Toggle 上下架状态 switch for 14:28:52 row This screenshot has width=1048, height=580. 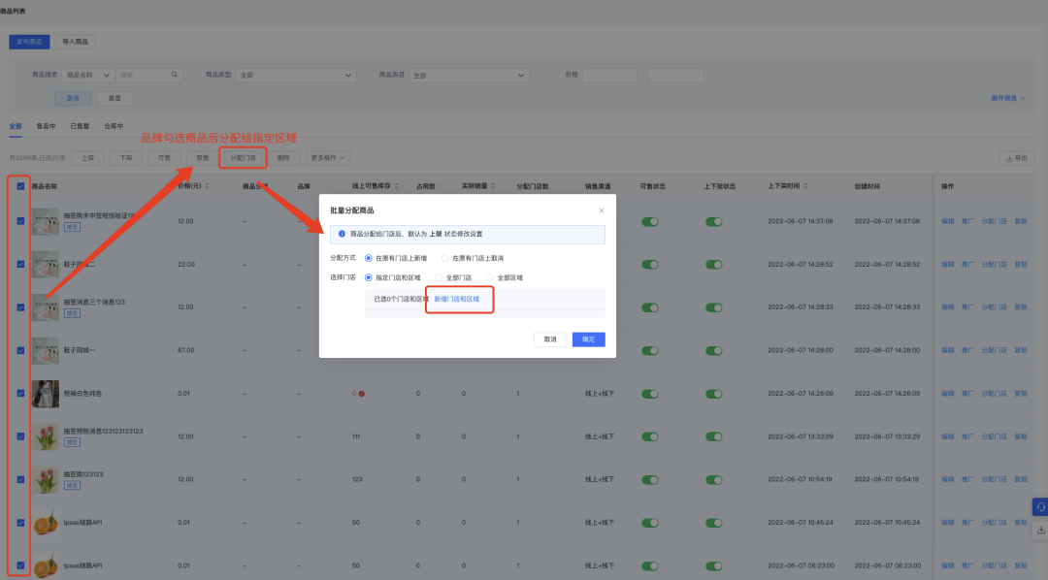[x=714, y=265]
